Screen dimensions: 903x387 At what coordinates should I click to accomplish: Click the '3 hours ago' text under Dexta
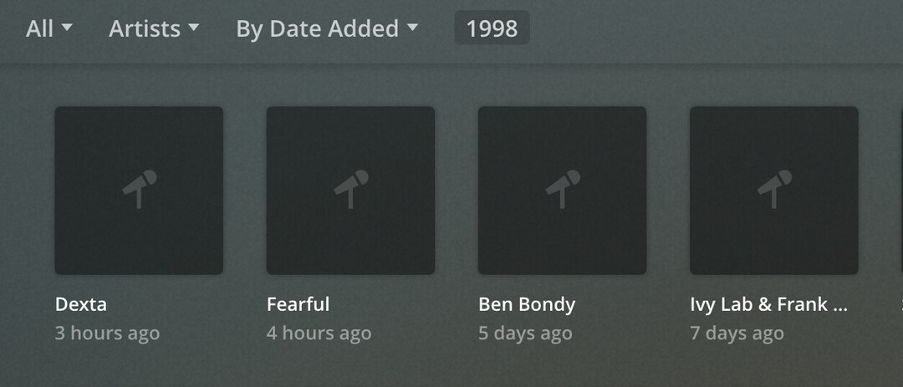coord(107,334)
